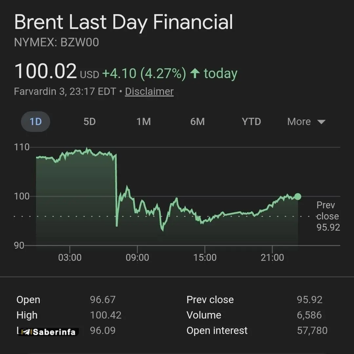Click the NYMEX: BZW00 ticker symbol

(56, 43)
